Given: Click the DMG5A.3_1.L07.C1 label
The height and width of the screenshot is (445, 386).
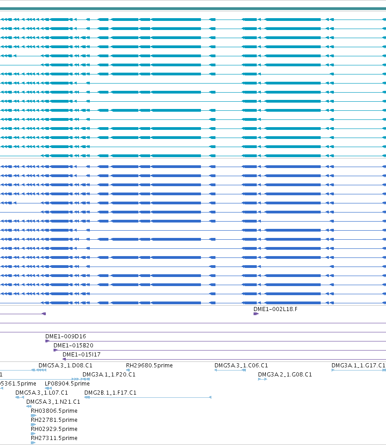Looking at the screenshot, I should (x=42, y=392).
